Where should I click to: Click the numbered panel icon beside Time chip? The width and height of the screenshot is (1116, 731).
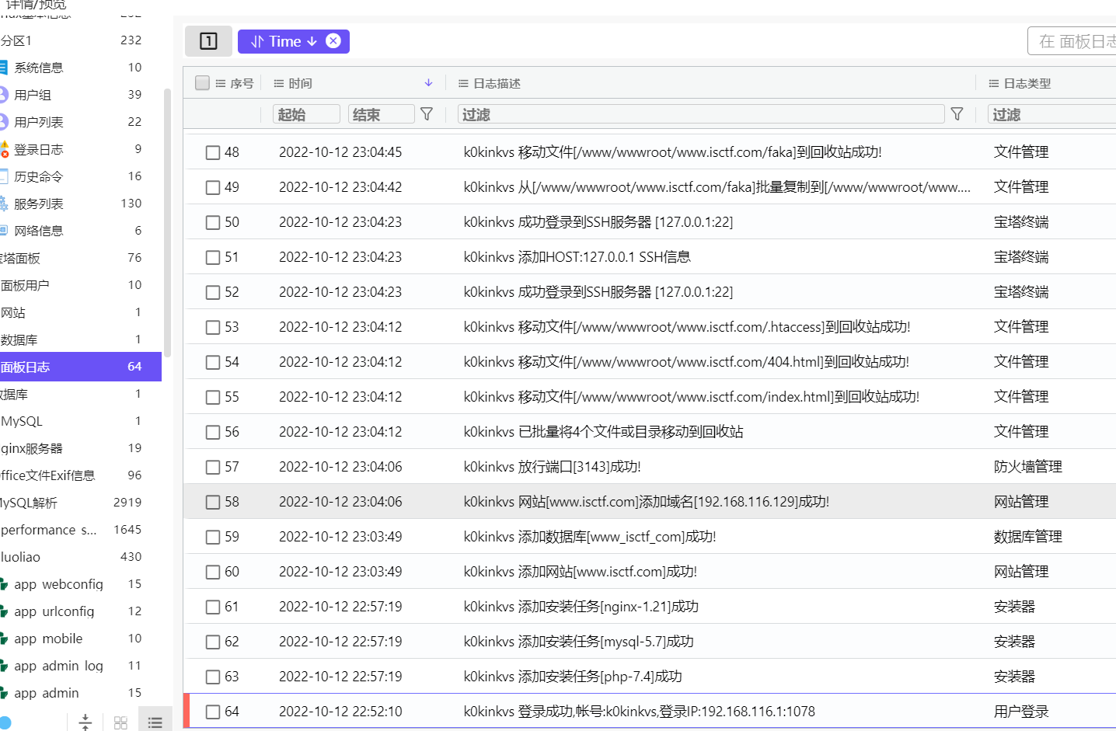(208, 41)
